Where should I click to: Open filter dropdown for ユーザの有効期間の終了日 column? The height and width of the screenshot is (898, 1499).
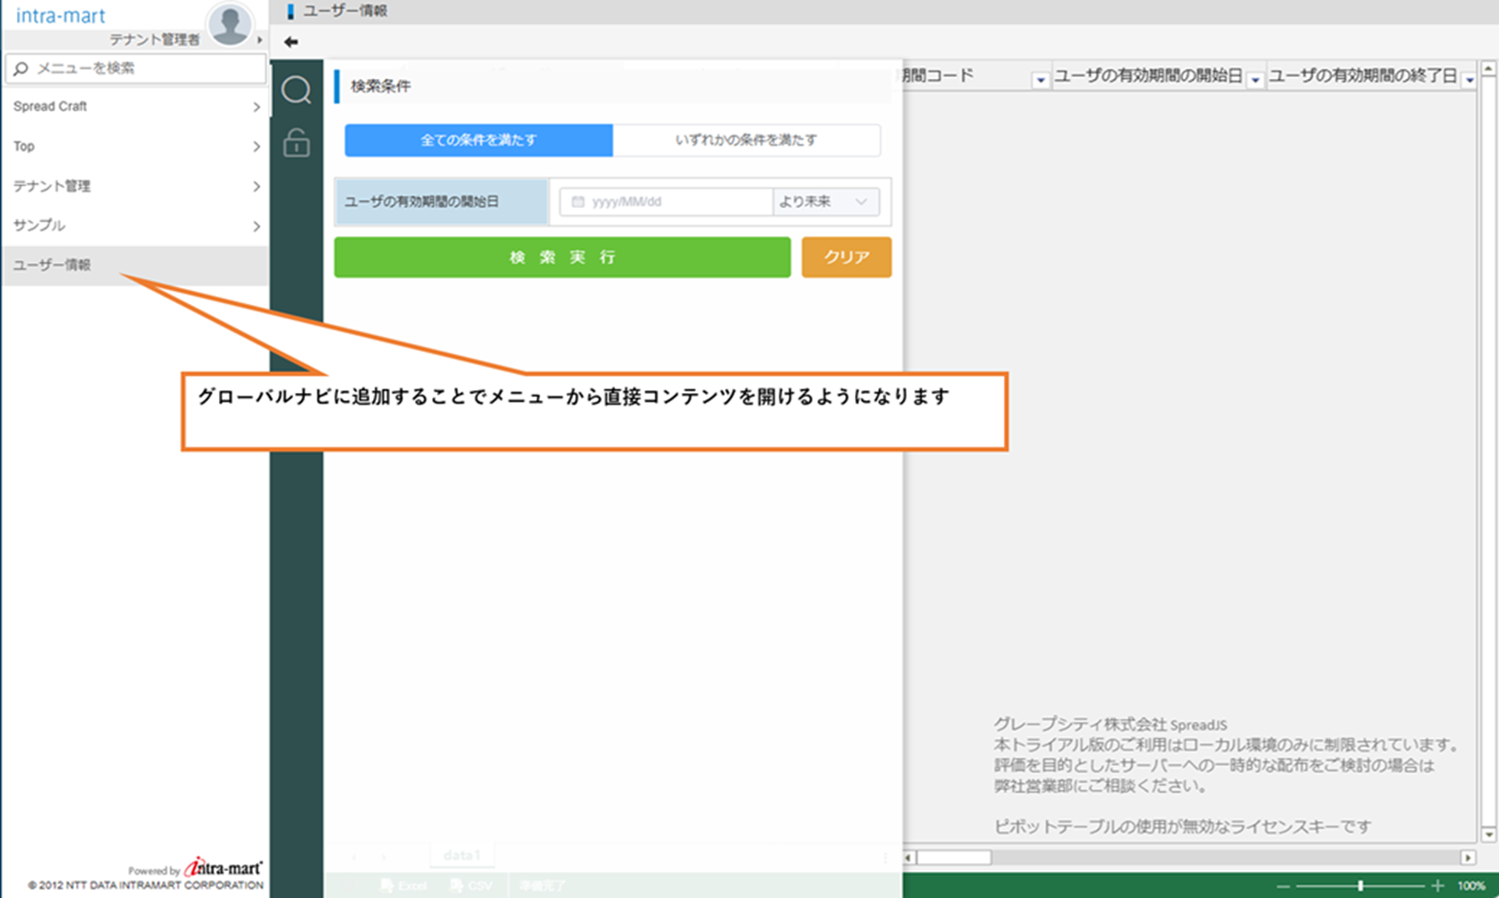point(1468,80)
